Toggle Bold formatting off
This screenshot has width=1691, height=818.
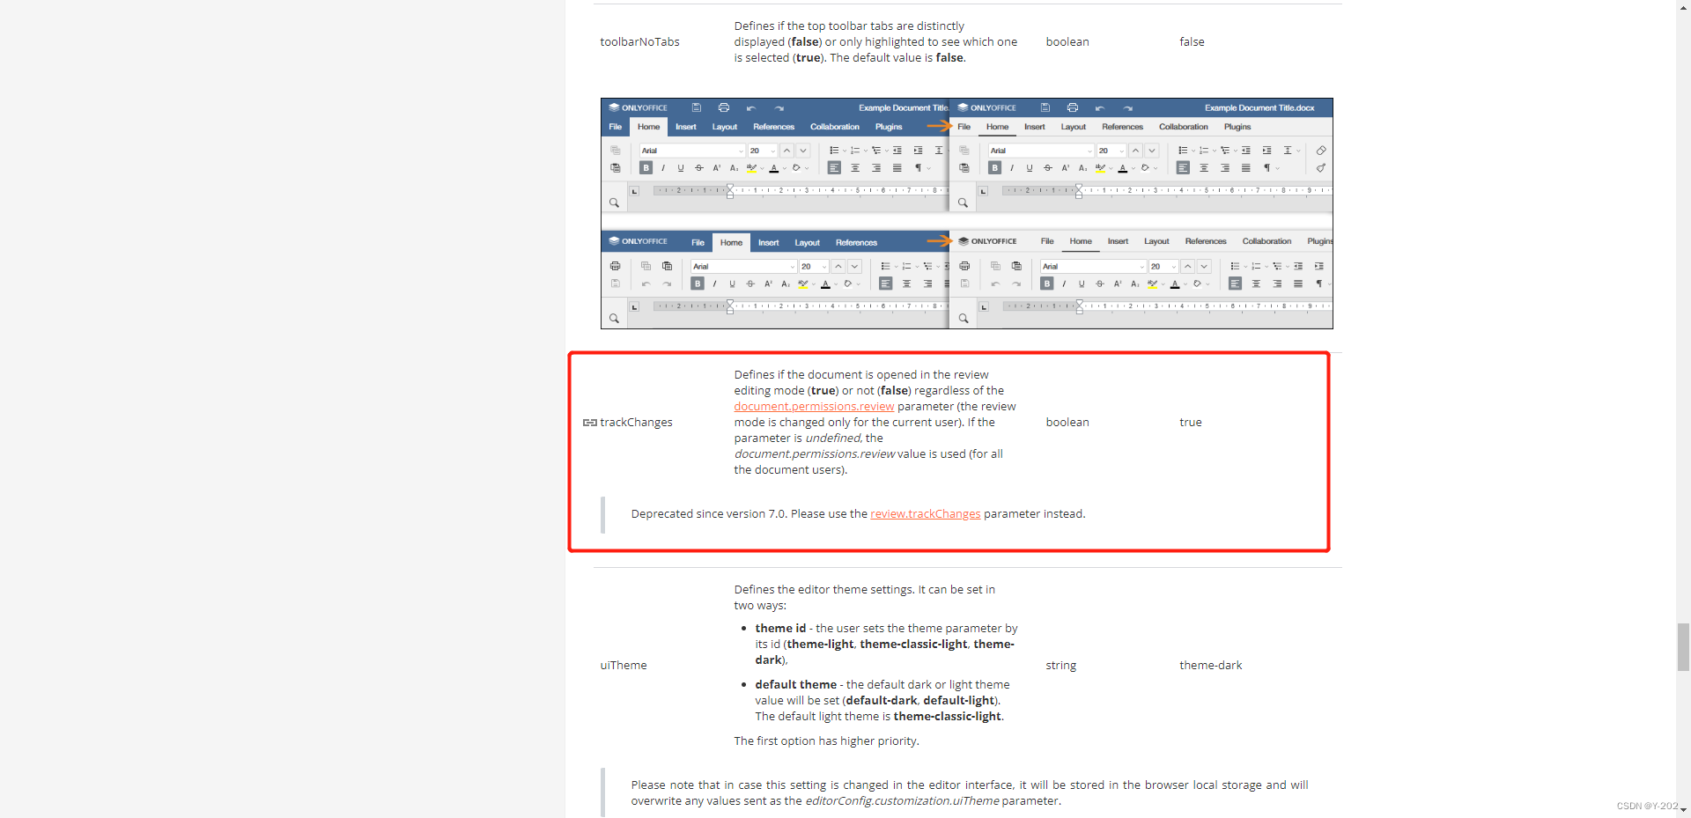646,168
